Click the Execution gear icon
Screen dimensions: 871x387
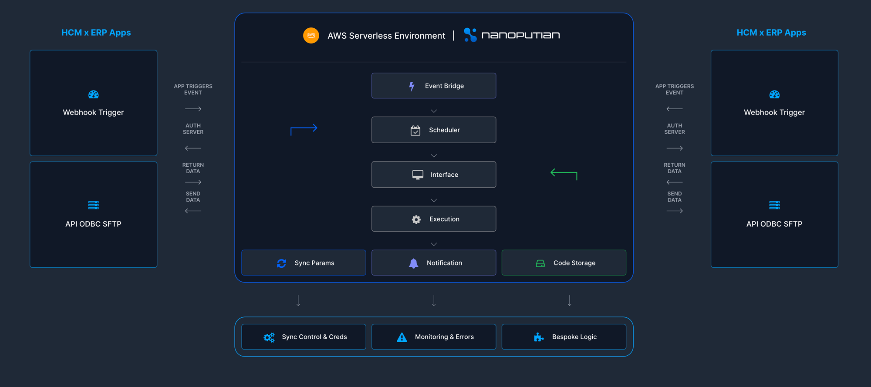[416, 219]
